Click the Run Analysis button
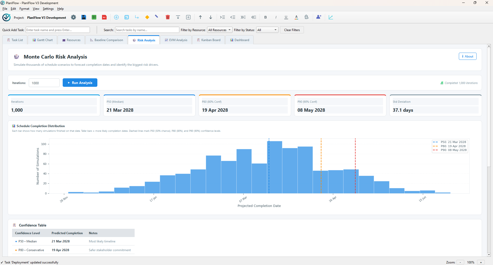The height and width of the screenshot is (265, 493). (x=80, y=83)
